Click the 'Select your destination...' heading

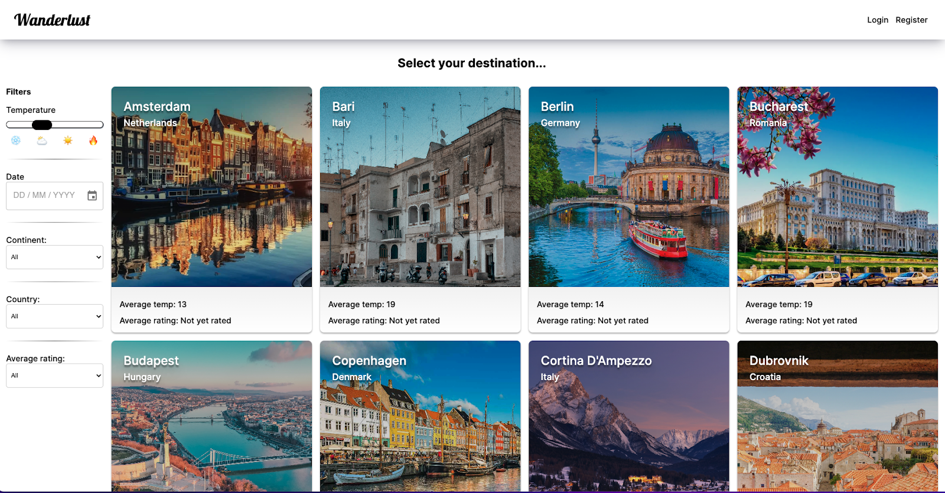(472, 63)
